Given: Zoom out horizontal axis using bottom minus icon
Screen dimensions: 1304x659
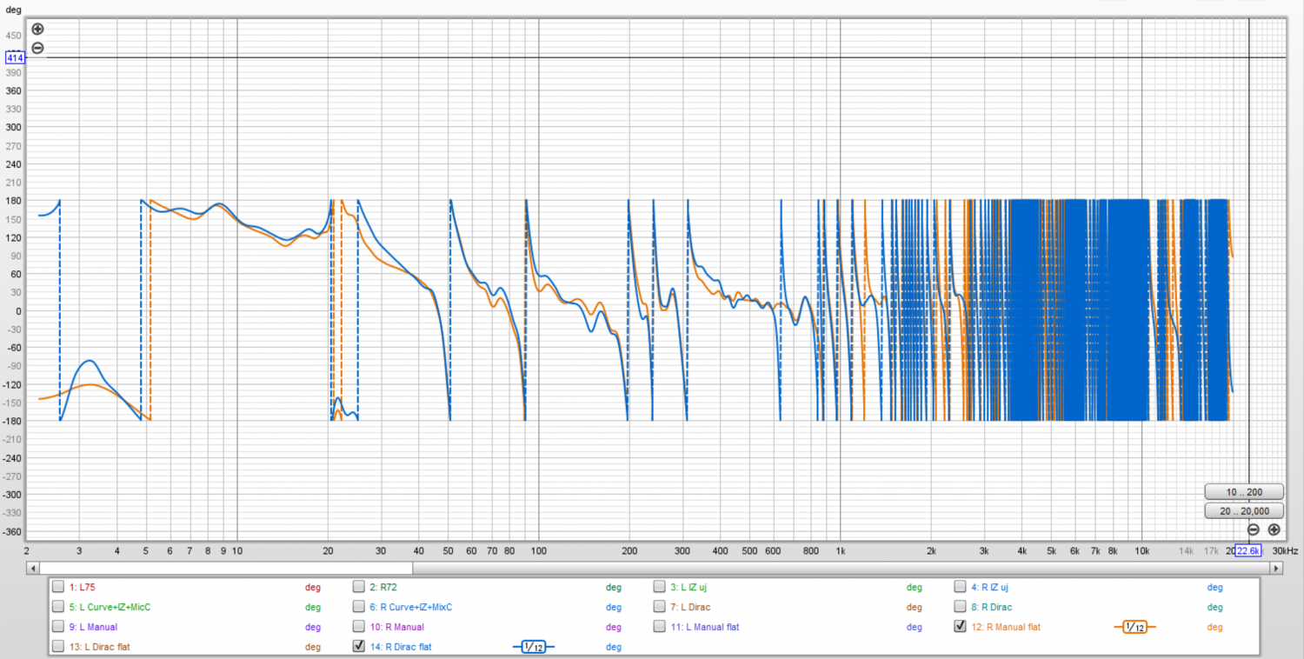Looking at the screenshot, I should pos(1254,529).
